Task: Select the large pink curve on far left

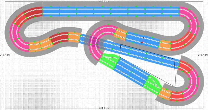Action: click(16, 36)
